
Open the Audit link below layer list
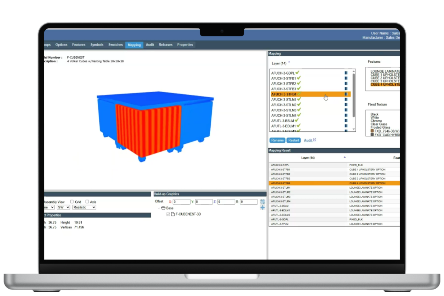tap(308, 140)
